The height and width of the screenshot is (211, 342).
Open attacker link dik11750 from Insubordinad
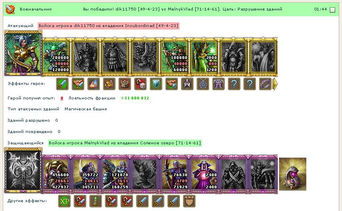coord(108,26)
